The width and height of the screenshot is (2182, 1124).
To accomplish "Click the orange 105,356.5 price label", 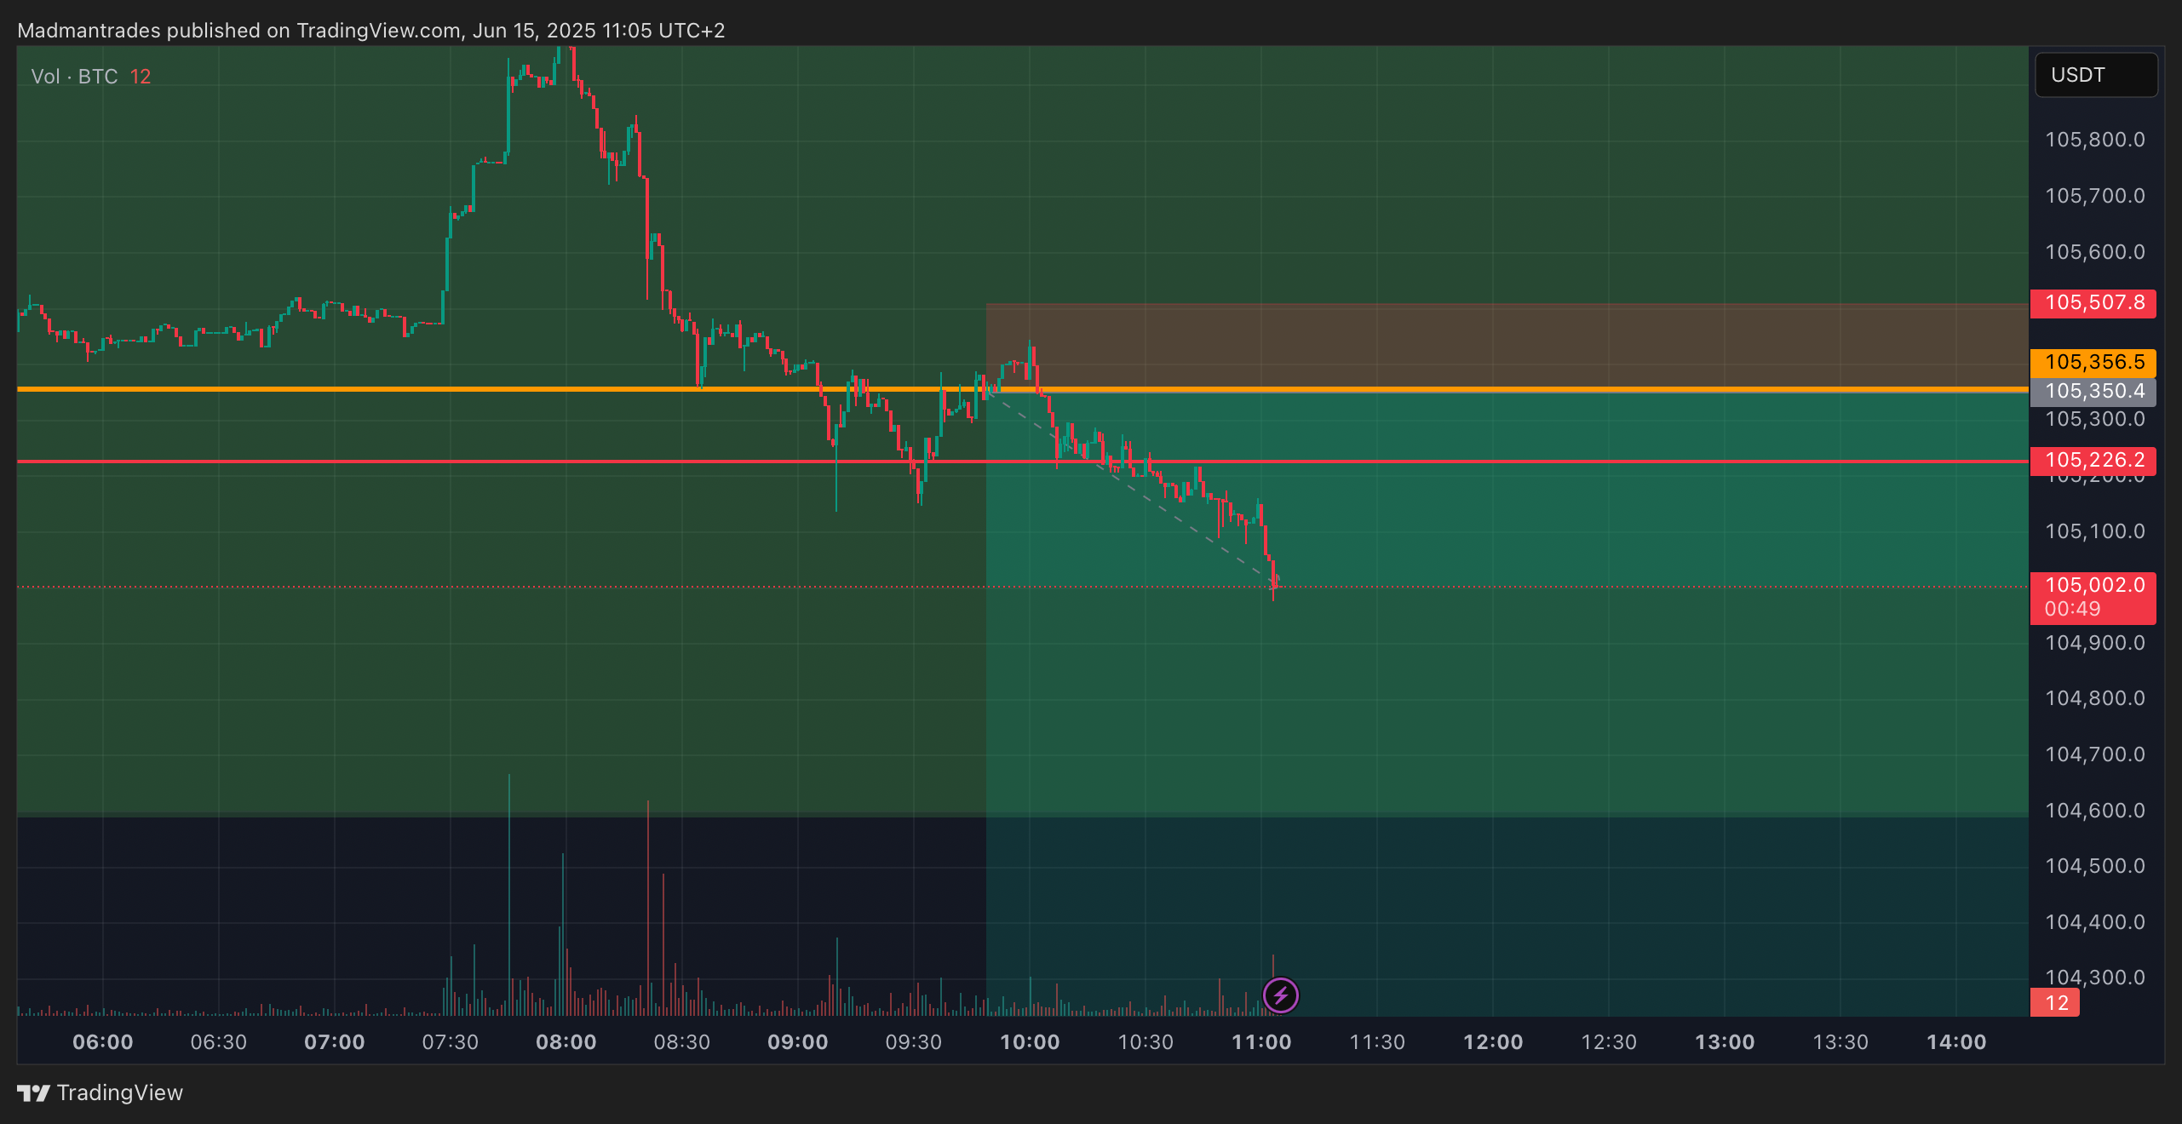I will tap(2093, 363).
